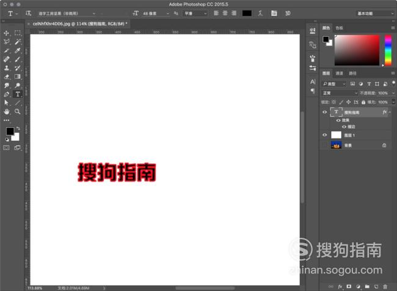This screenshot has width=397, height=291.
Task: Toggle lock all on layer
Action: [363, 102]
